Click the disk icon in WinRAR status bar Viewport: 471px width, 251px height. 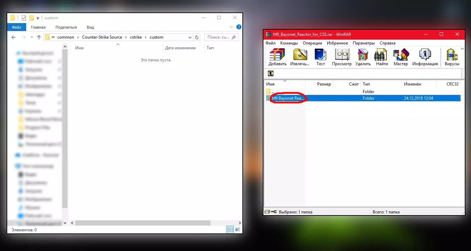pos(267,212)
